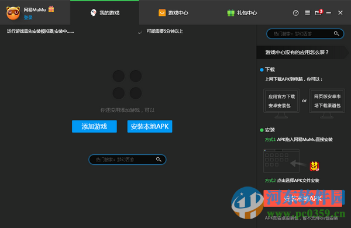
Task: Close the MuMu window
Action: pyautogui.click(x=340, y=13)
